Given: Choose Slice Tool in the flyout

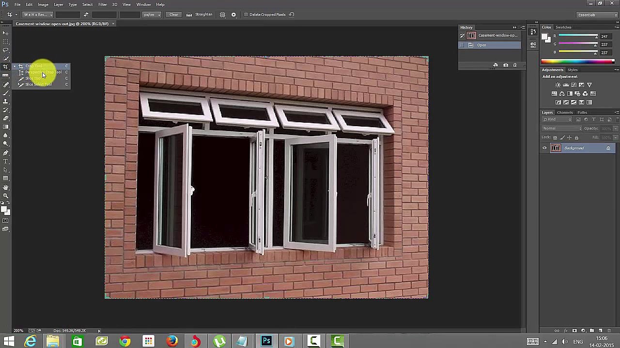Looking at the screenshot, I should (x=41, y=78).
